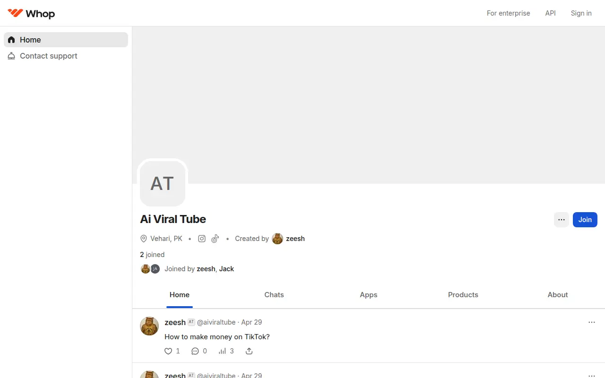605x378 pixels.
Task: Join the Ai Viral Tube community
Action: coord(585,220)
